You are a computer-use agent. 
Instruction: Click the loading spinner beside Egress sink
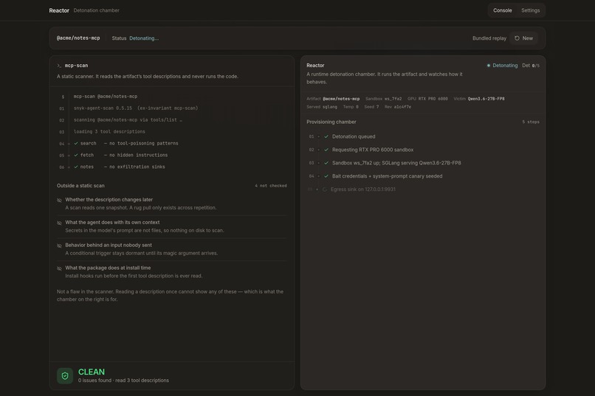(325, 190)
